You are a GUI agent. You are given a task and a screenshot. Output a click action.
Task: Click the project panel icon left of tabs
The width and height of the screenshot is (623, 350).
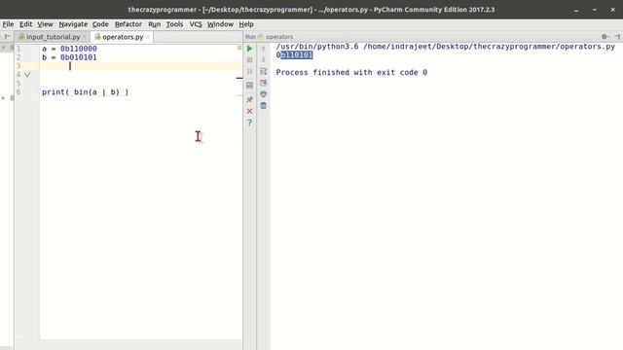[x=7, y=37]
